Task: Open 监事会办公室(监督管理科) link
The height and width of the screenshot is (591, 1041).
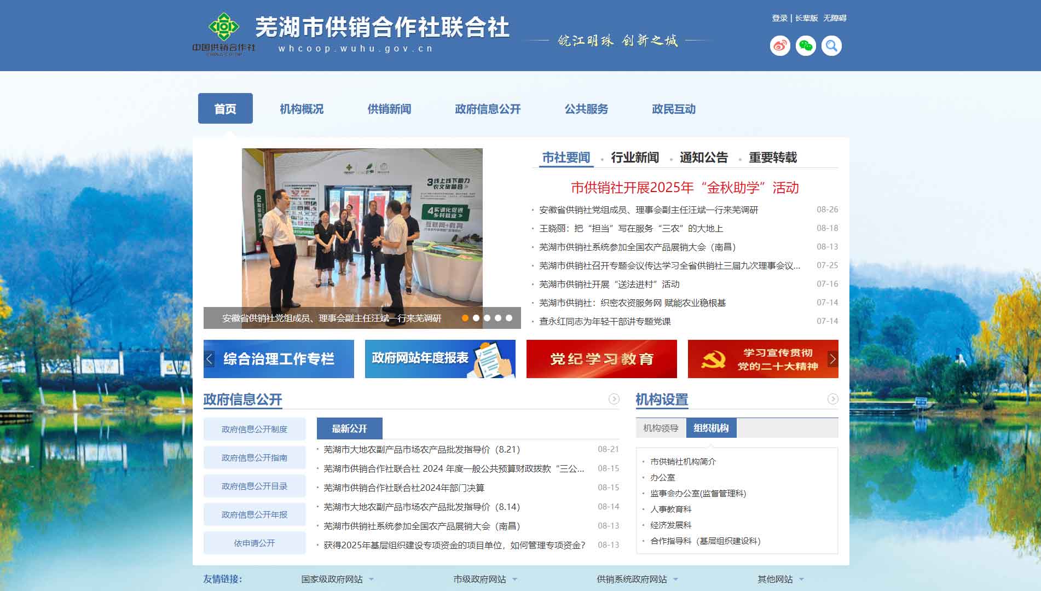Action: click(698, 493)
